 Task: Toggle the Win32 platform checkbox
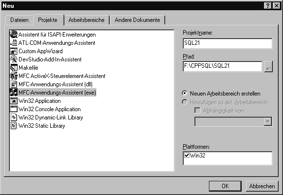(x=187, y=156)
